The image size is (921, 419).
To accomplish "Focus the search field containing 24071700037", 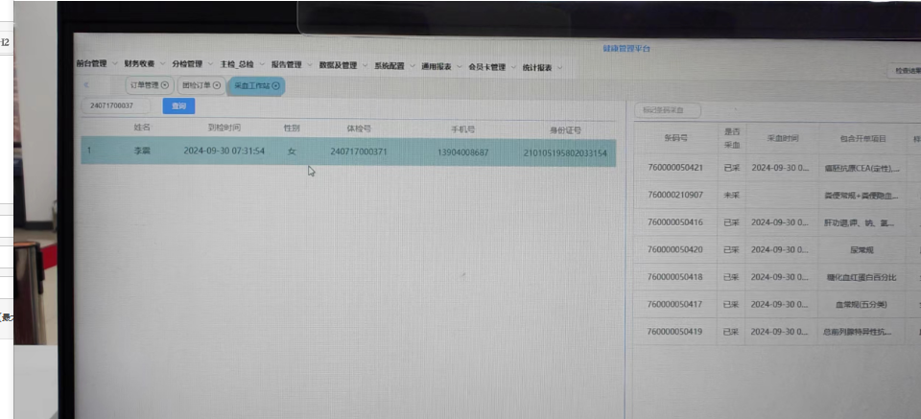I will click(116, 105).
